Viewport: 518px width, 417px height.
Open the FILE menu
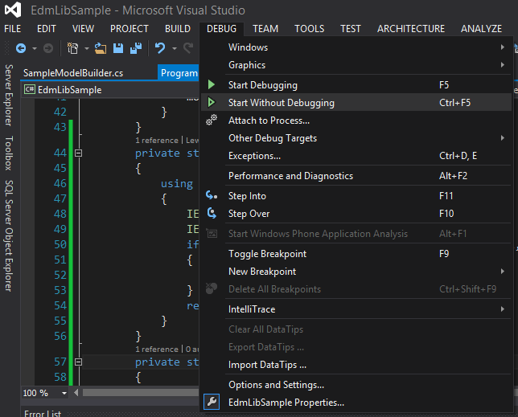[13, 29]
